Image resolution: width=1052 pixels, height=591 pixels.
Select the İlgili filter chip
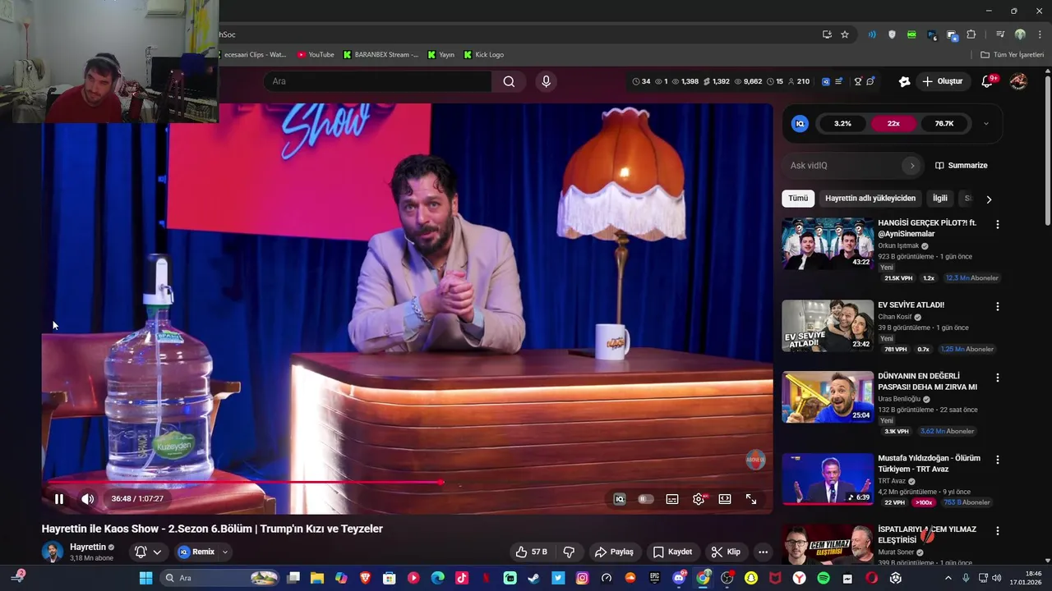click(940, 199)
